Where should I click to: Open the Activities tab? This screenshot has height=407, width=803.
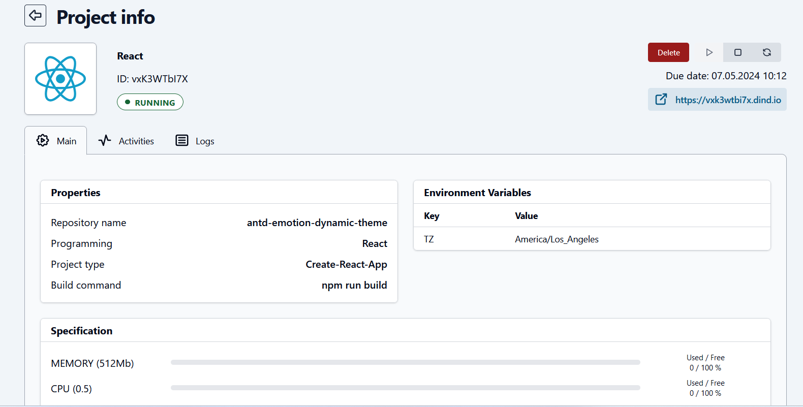tap(126, 141)
